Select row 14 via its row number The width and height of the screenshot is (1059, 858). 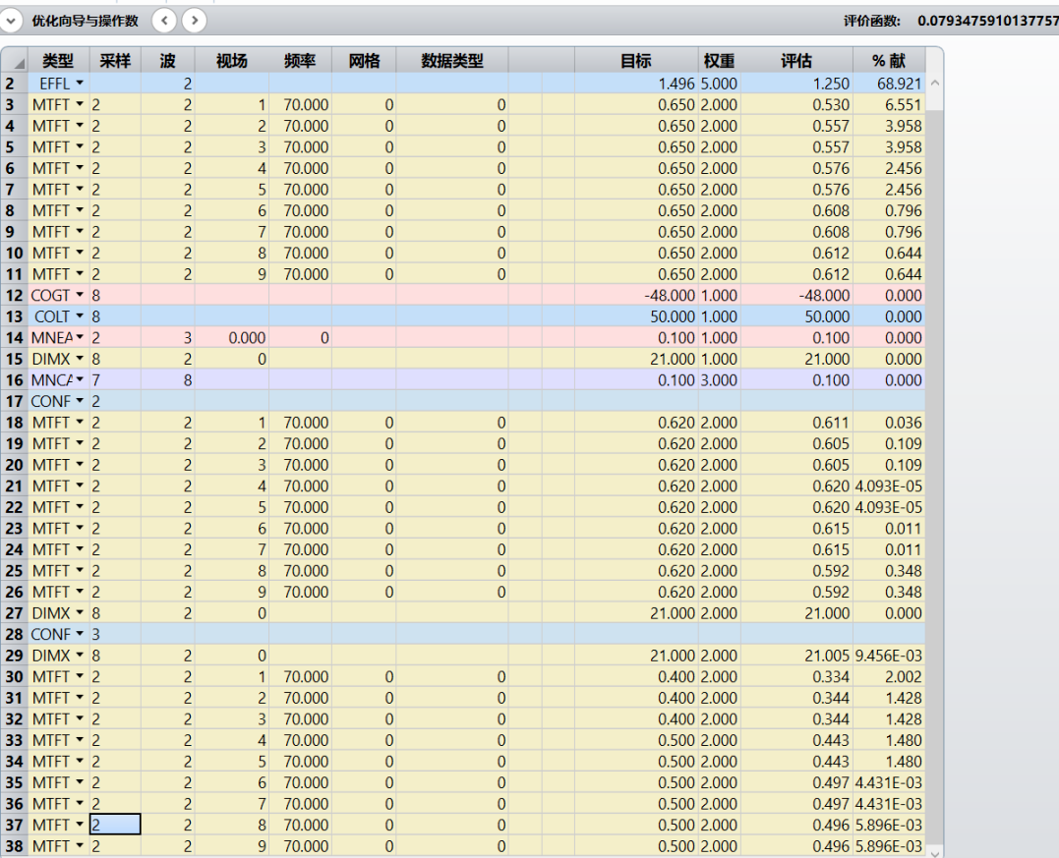14,337
